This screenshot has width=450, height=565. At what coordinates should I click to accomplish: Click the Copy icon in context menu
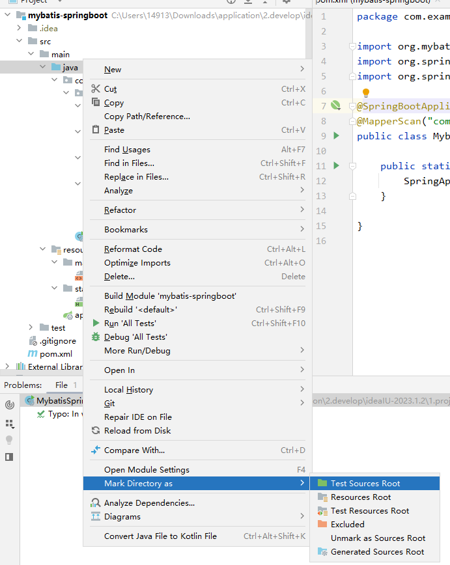[96, 102]
